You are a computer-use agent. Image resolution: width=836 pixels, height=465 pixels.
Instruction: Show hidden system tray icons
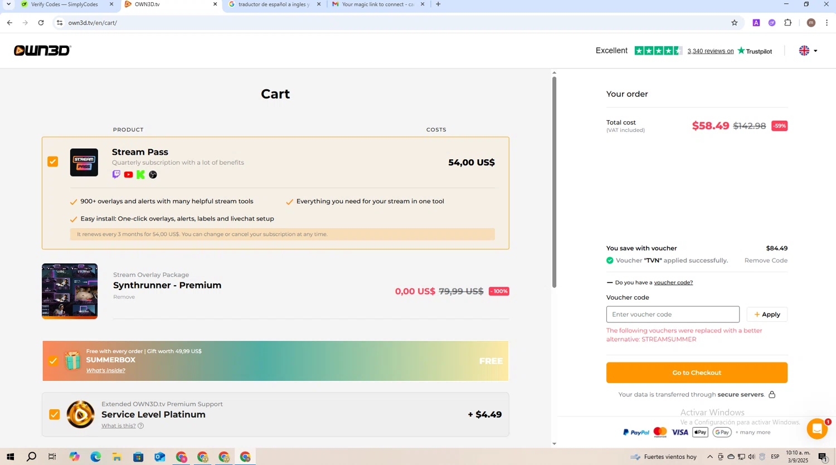click(709, 457)
